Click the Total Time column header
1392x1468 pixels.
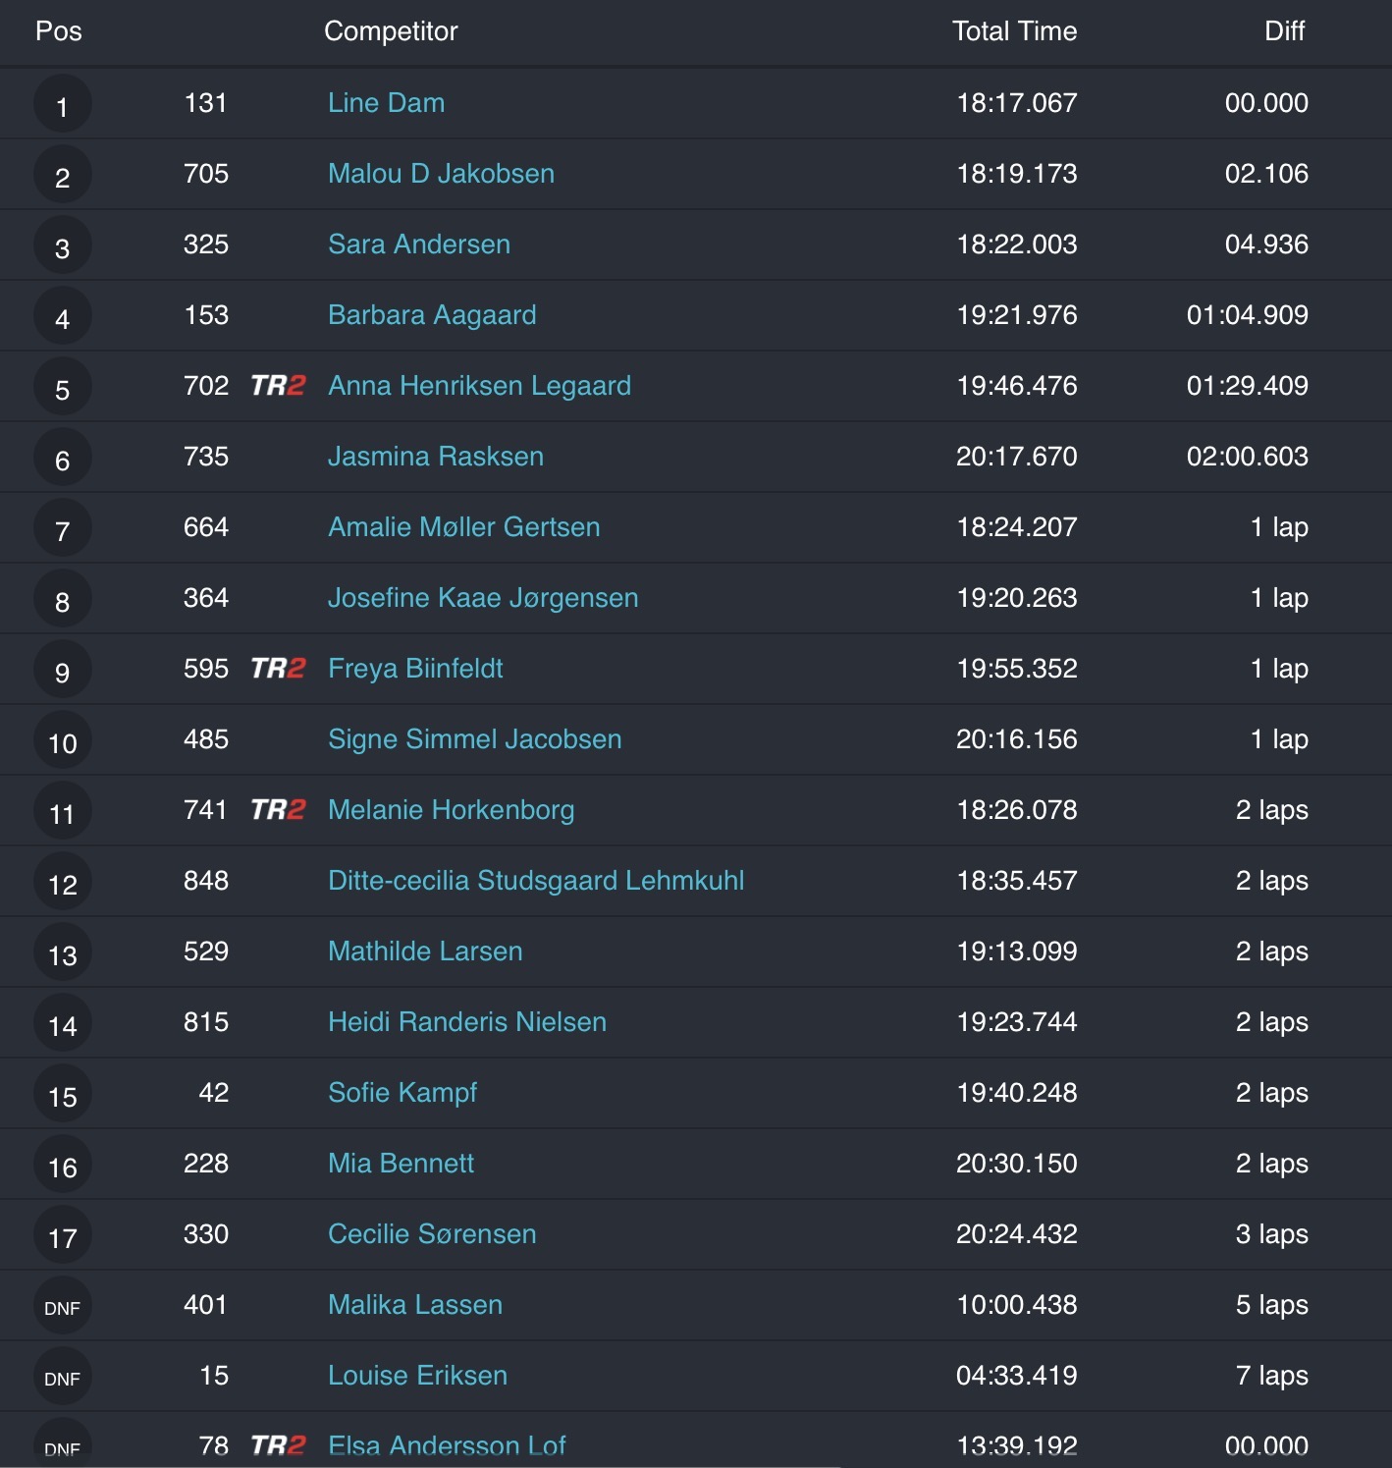(1014, 31)
